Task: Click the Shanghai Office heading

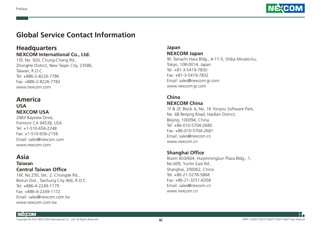Action: click(x=185, y=153)
